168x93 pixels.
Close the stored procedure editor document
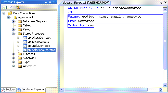pyautogui.click(x=165, y=3)
